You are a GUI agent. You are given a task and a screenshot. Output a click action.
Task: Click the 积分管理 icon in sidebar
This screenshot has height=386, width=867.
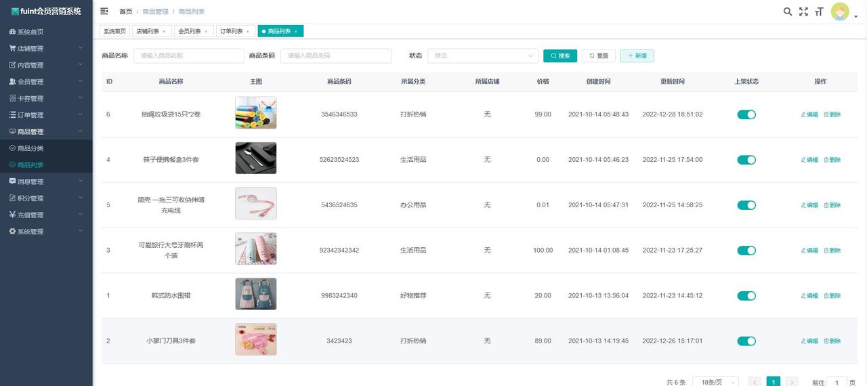[x=12, y=198]
